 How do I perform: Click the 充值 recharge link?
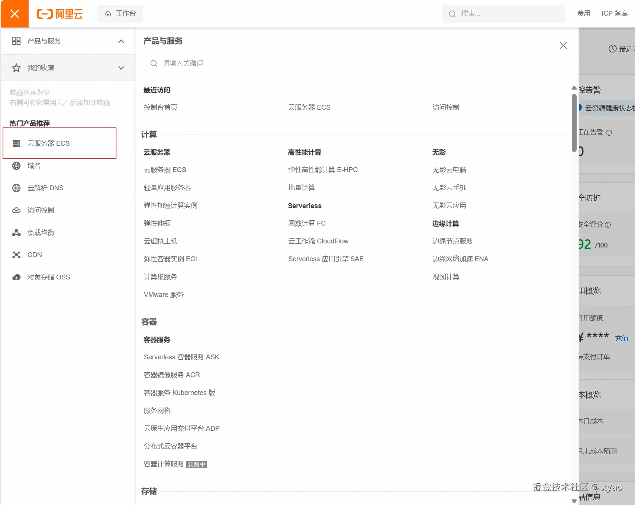(622, 339)
